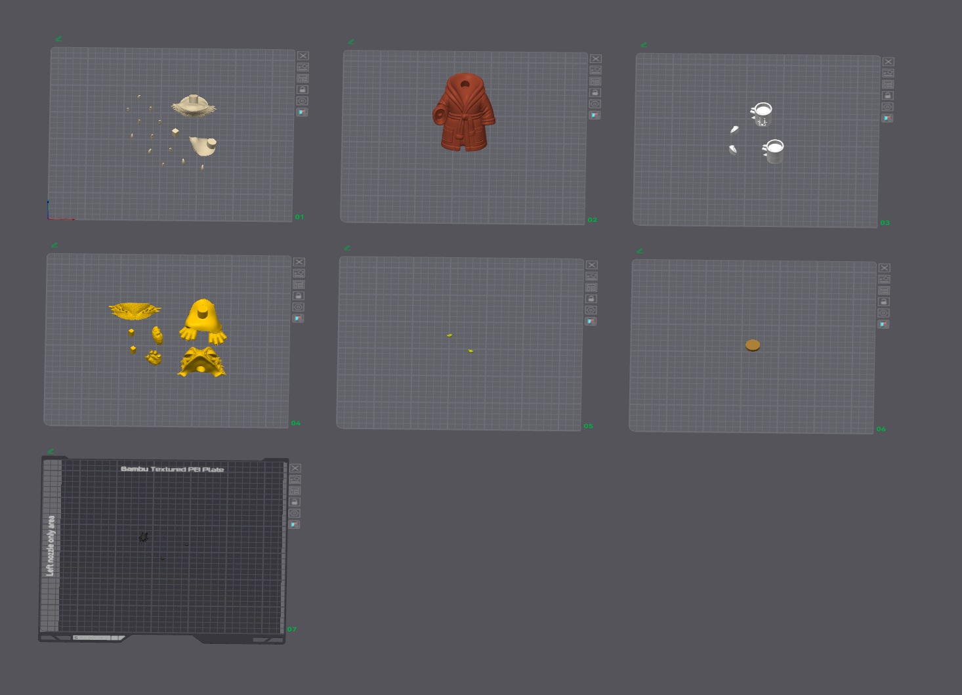Open plate settings for plate 04

click(298, 307)
